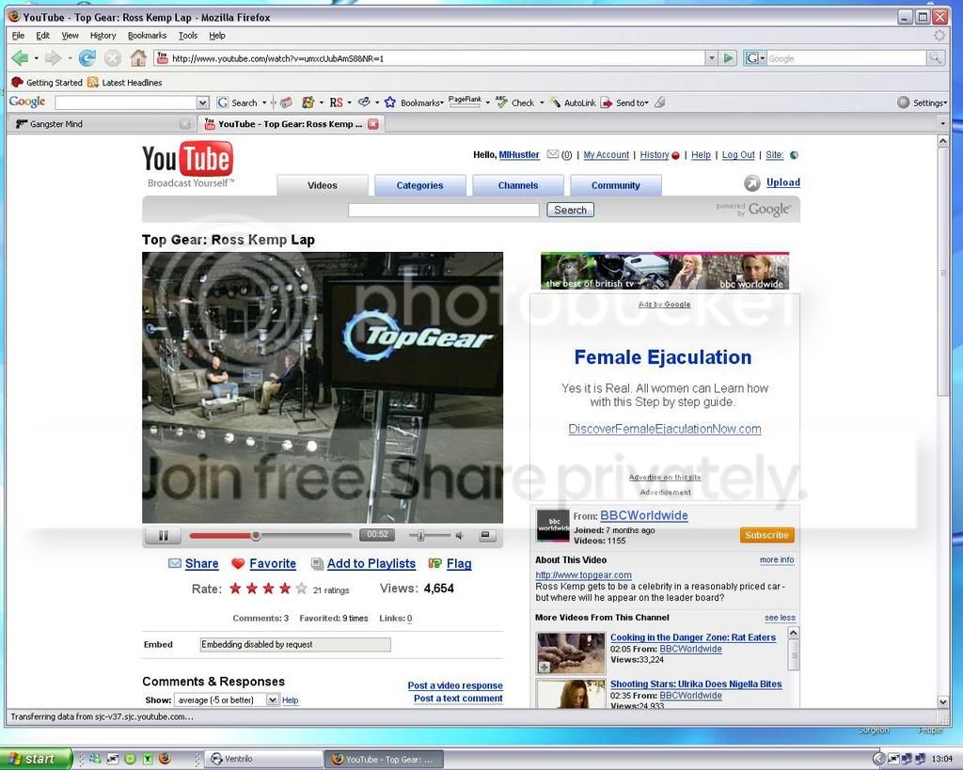Open the My Account link
This screenshot has width=963, height=770.
coord(607,155)
